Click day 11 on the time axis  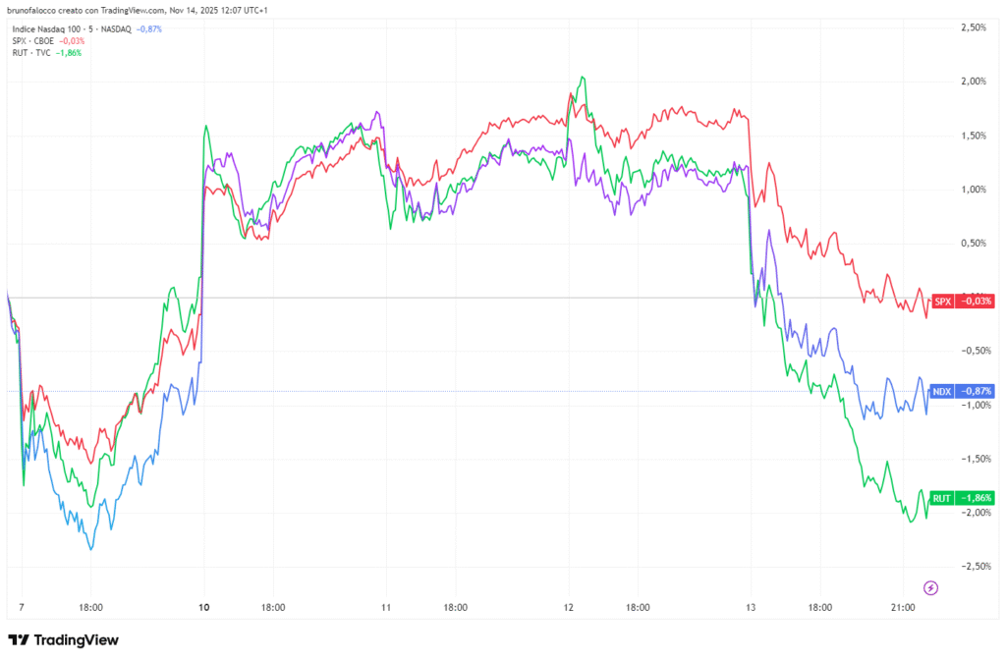pos(385,608)
